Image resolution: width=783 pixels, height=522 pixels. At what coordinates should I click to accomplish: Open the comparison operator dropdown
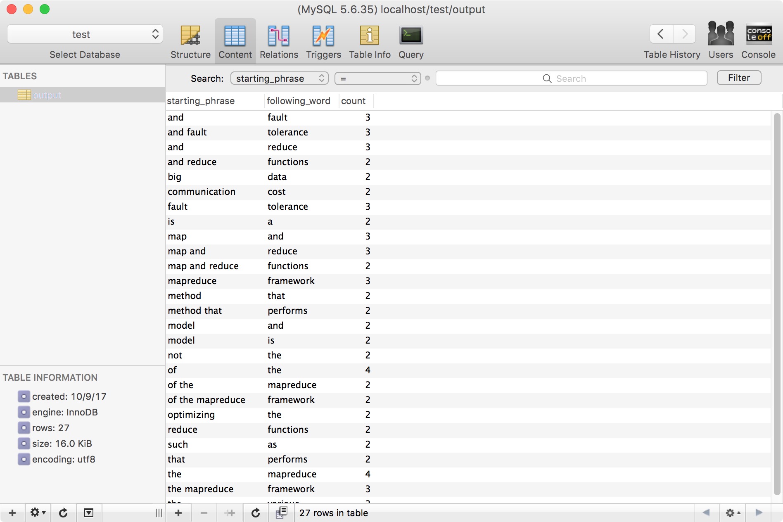pos(378,78)
